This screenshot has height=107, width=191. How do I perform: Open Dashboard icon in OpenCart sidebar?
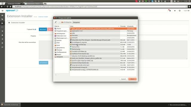coord(2,15)
